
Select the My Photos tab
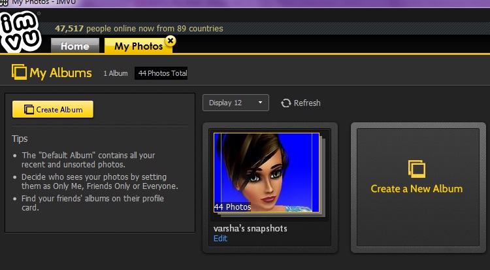(138, 46)
